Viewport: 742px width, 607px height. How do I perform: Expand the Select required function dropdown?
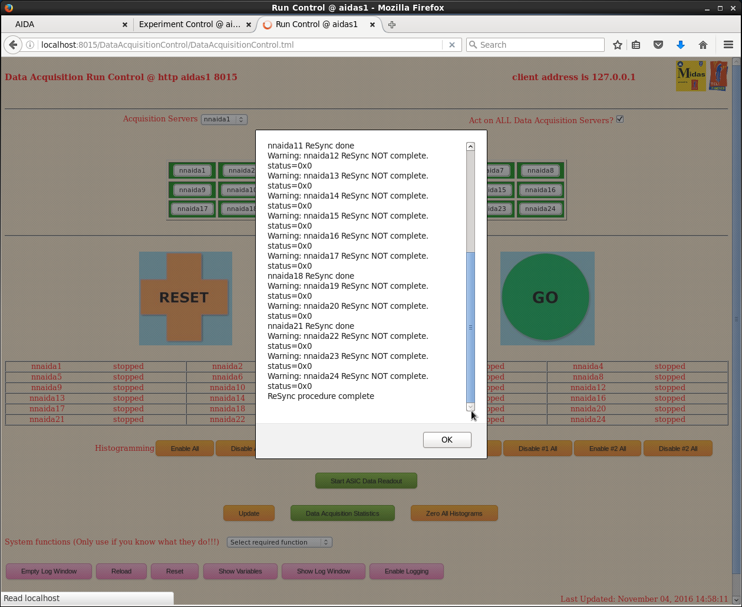point(279,542)
